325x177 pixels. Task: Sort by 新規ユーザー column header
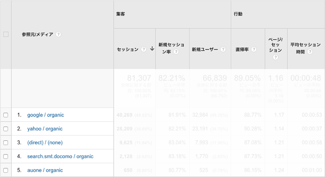pyautogui.click(x=205, y=49)
